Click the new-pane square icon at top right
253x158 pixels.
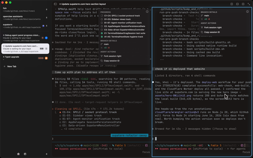pyautogui.click(x=243, y=4)
